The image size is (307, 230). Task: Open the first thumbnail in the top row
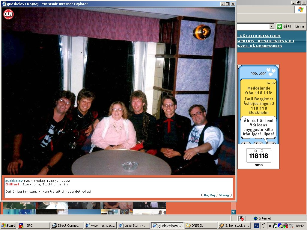tap(19, 205)
